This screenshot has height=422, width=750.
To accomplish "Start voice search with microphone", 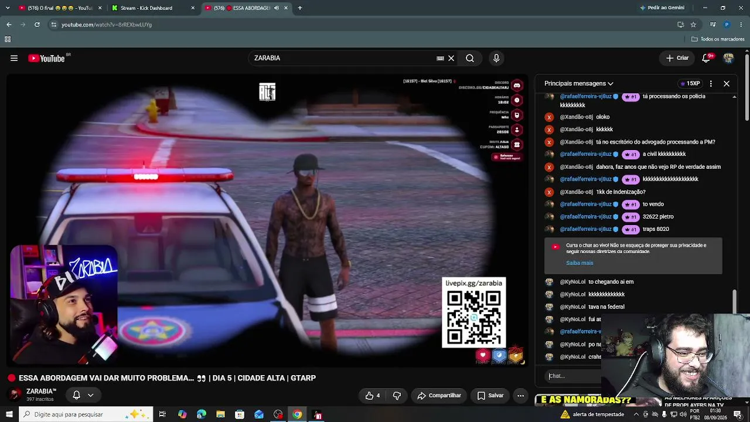I will click(x=496, y=58).
